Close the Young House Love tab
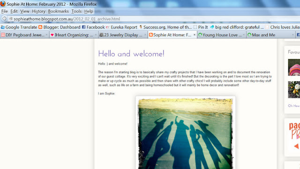This screenshot has width=300, height=169. [244, 35]
